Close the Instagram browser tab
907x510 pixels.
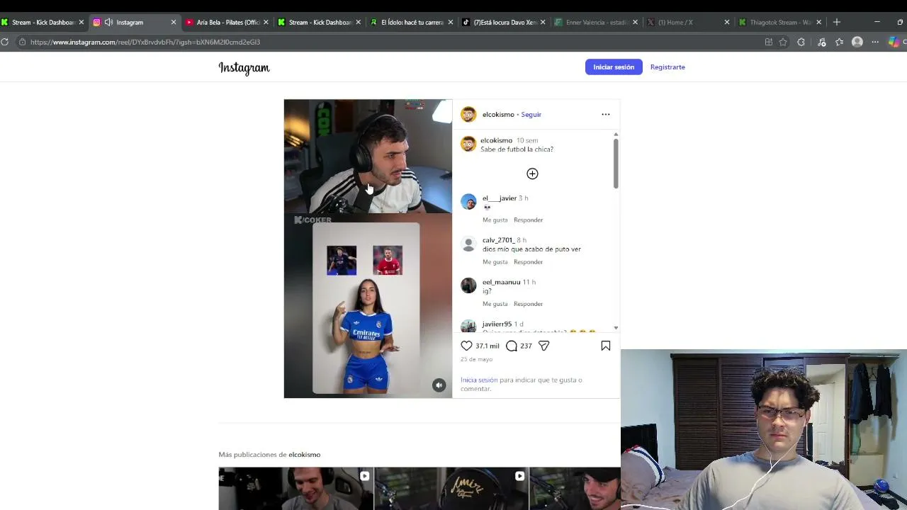[x=174, y=22]
